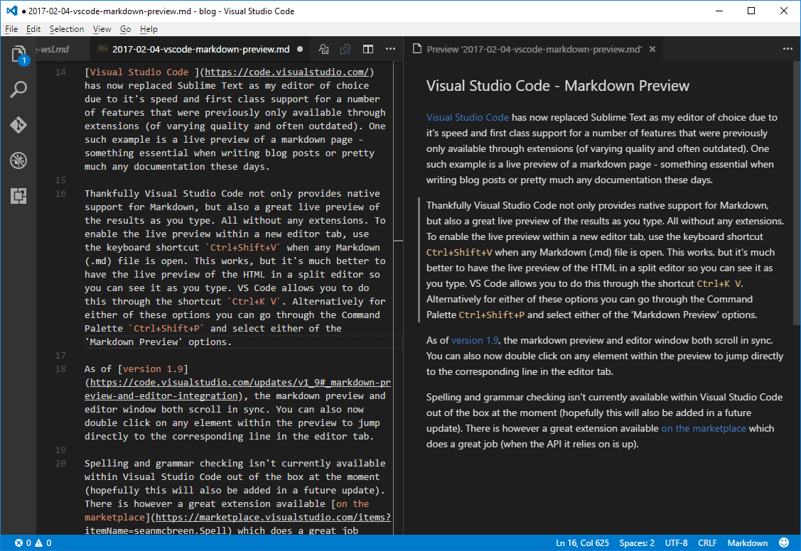Open the Extensions view in the activity bar
This screenshot has width=801, height=551.
18,196
